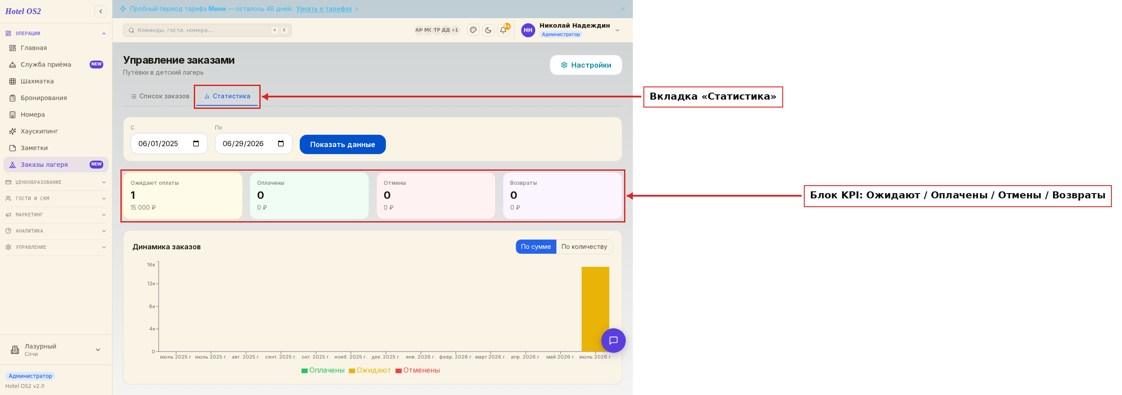The width and height of the screenshot is (1122, 395).
Task: Open Главная dashboard page
Action: pyautogui.click(x=56, y=48)
